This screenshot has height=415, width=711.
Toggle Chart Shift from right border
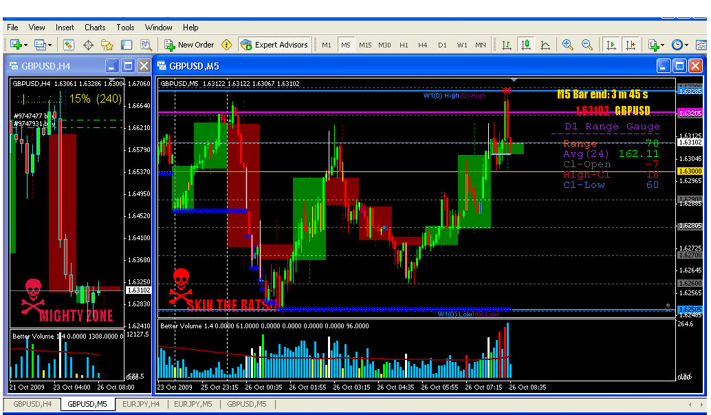point(631,45)
